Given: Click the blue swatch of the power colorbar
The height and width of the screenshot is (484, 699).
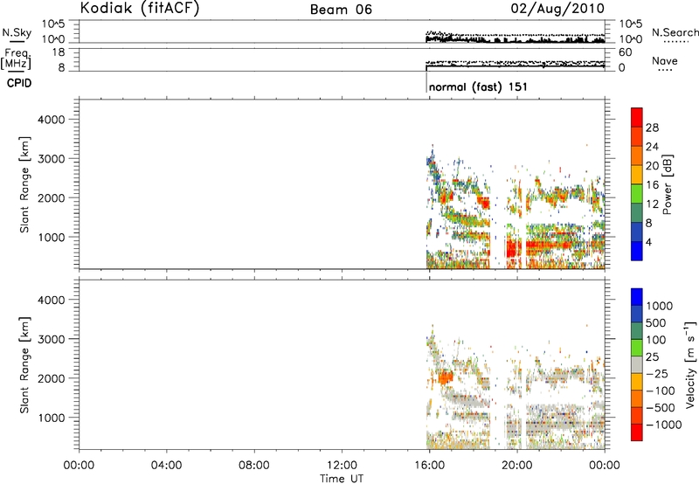Looking at the screenshot, I should tap(637, 251).
